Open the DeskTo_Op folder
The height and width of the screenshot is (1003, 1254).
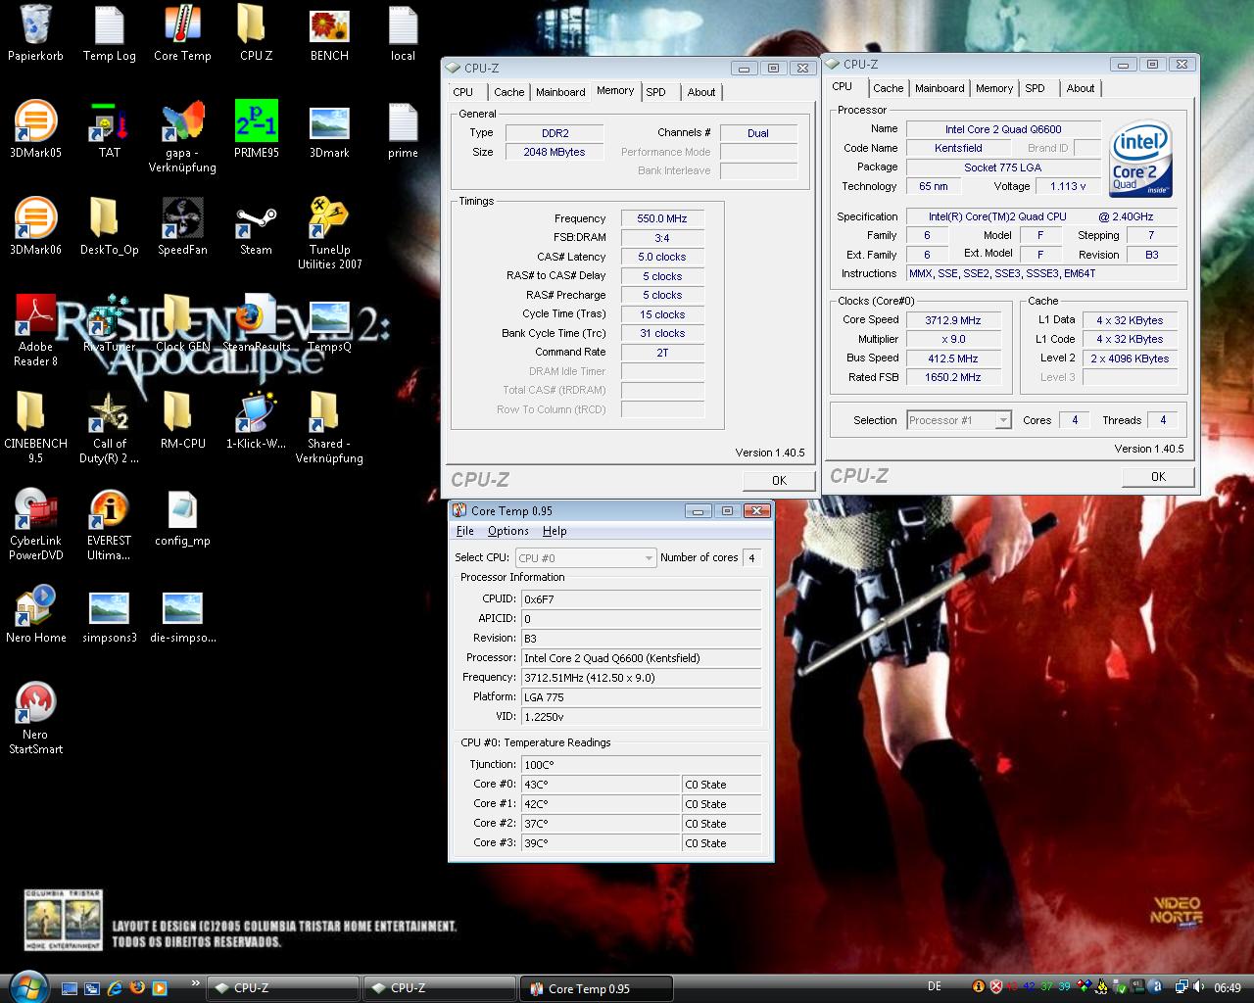pyautogui.click(x=109, y=226)
